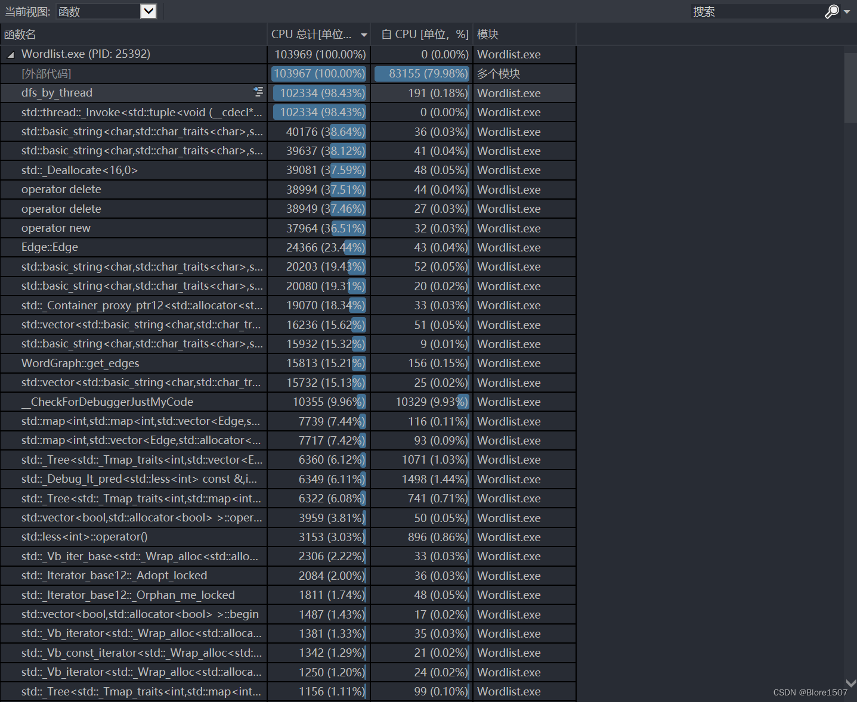
Task: Sort by 自 CPU column header
Action: (x=422, y=35)
